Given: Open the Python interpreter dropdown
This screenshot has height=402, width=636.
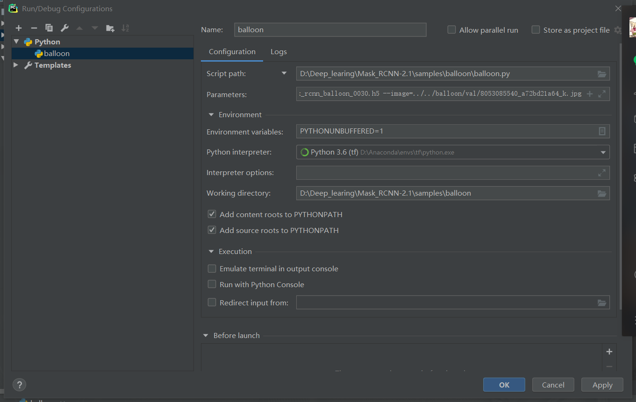Looking at the screenshot, I should (x=602, y=152).
